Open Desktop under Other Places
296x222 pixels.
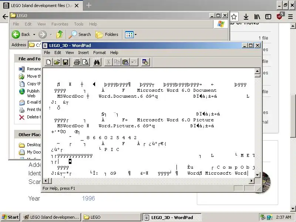(x=30, y=145)
